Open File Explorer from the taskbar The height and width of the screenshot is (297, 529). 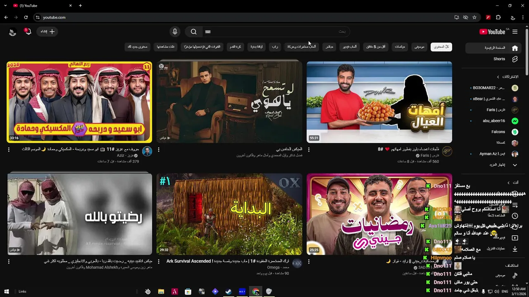coord(161,292)
